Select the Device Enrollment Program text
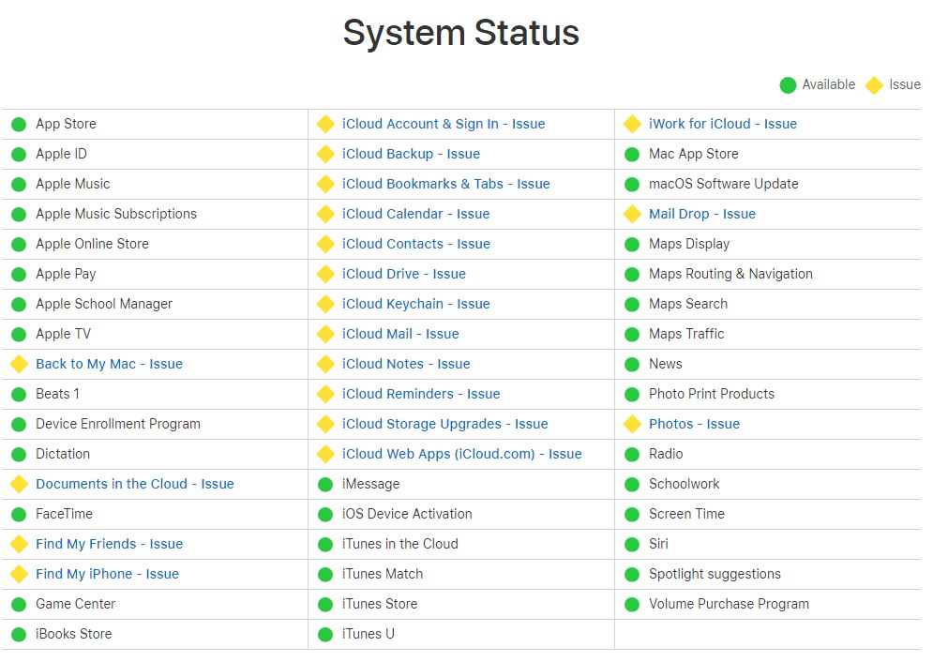The image size is (933, 662). (x=118, y=424)
